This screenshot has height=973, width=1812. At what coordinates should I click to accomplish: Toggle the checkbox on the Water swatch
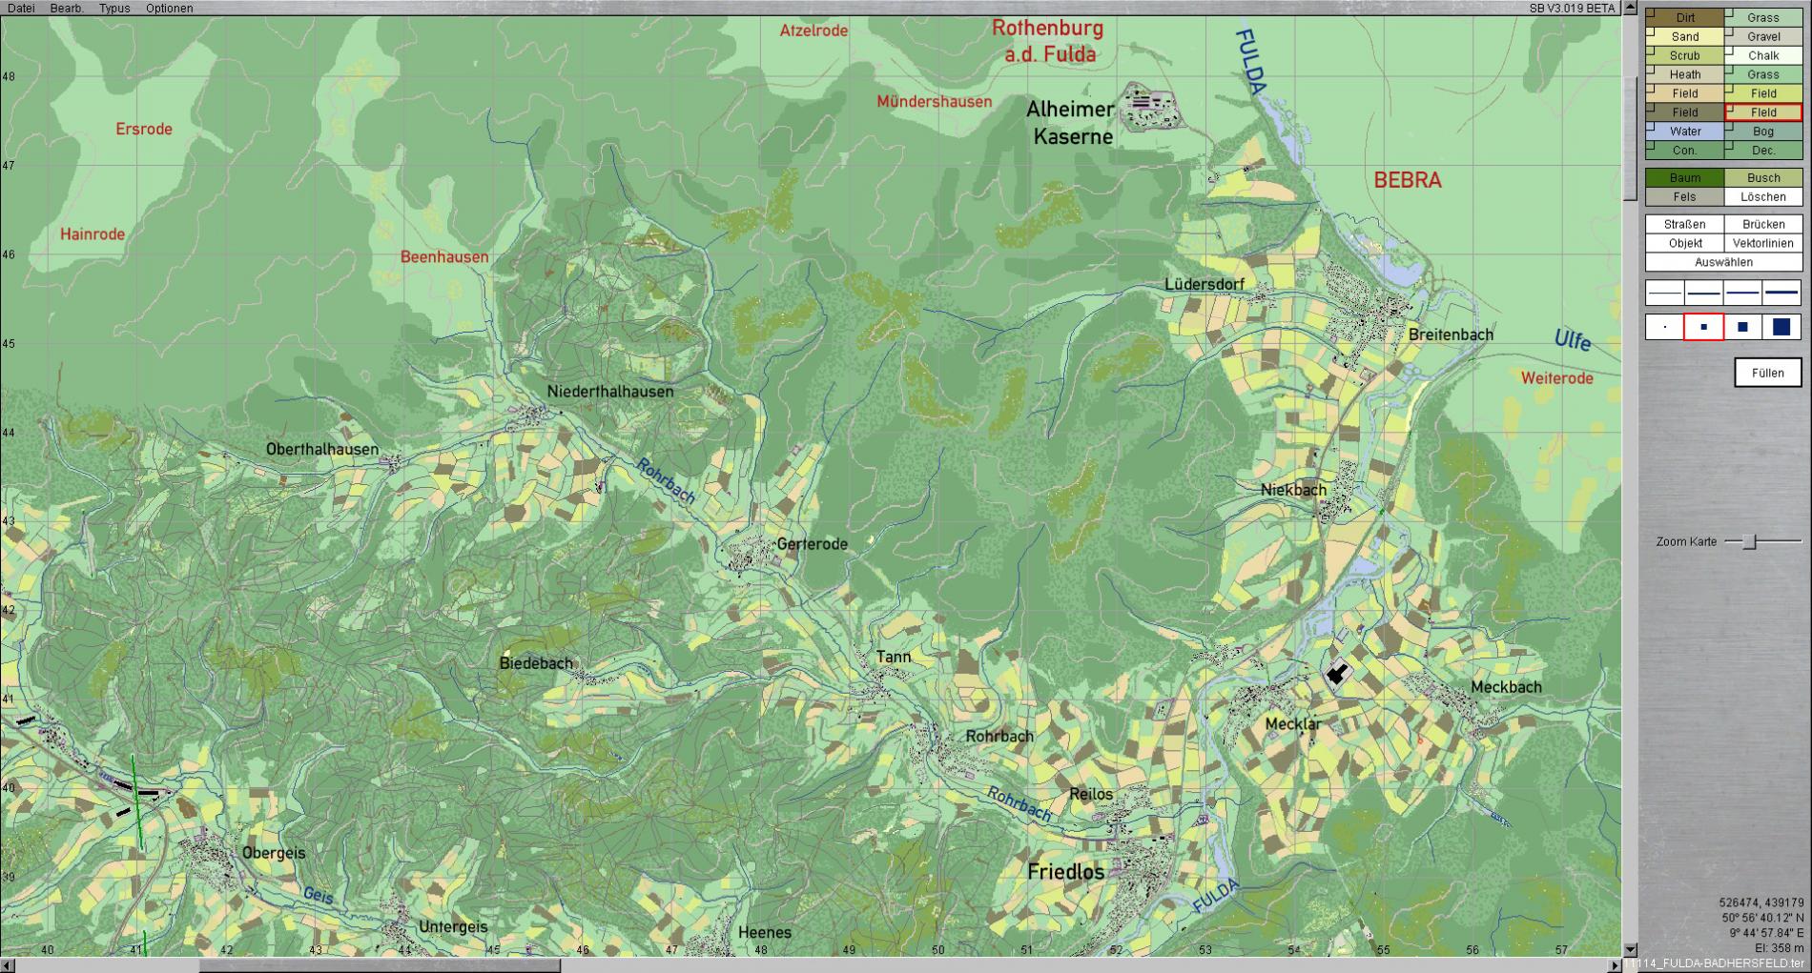1651,126
